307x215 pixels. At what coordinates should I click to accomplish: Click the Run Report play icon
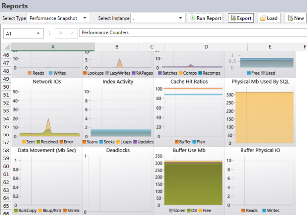pos(193,18)
